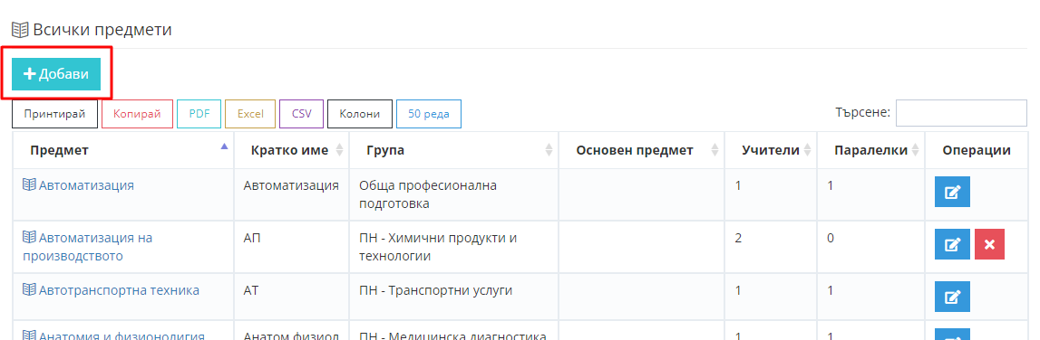Export the table as PDF
Viewport: 1040px width, 340px height.
199,114
